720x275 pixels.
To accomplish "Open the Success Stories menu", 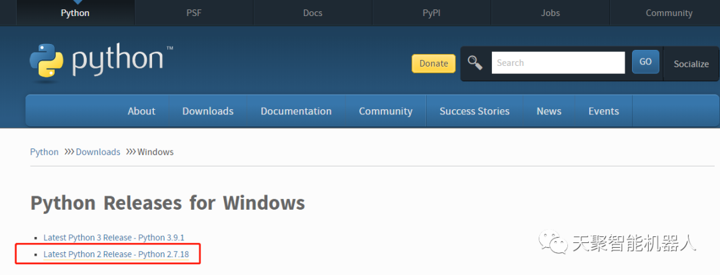I will point(475,111).
